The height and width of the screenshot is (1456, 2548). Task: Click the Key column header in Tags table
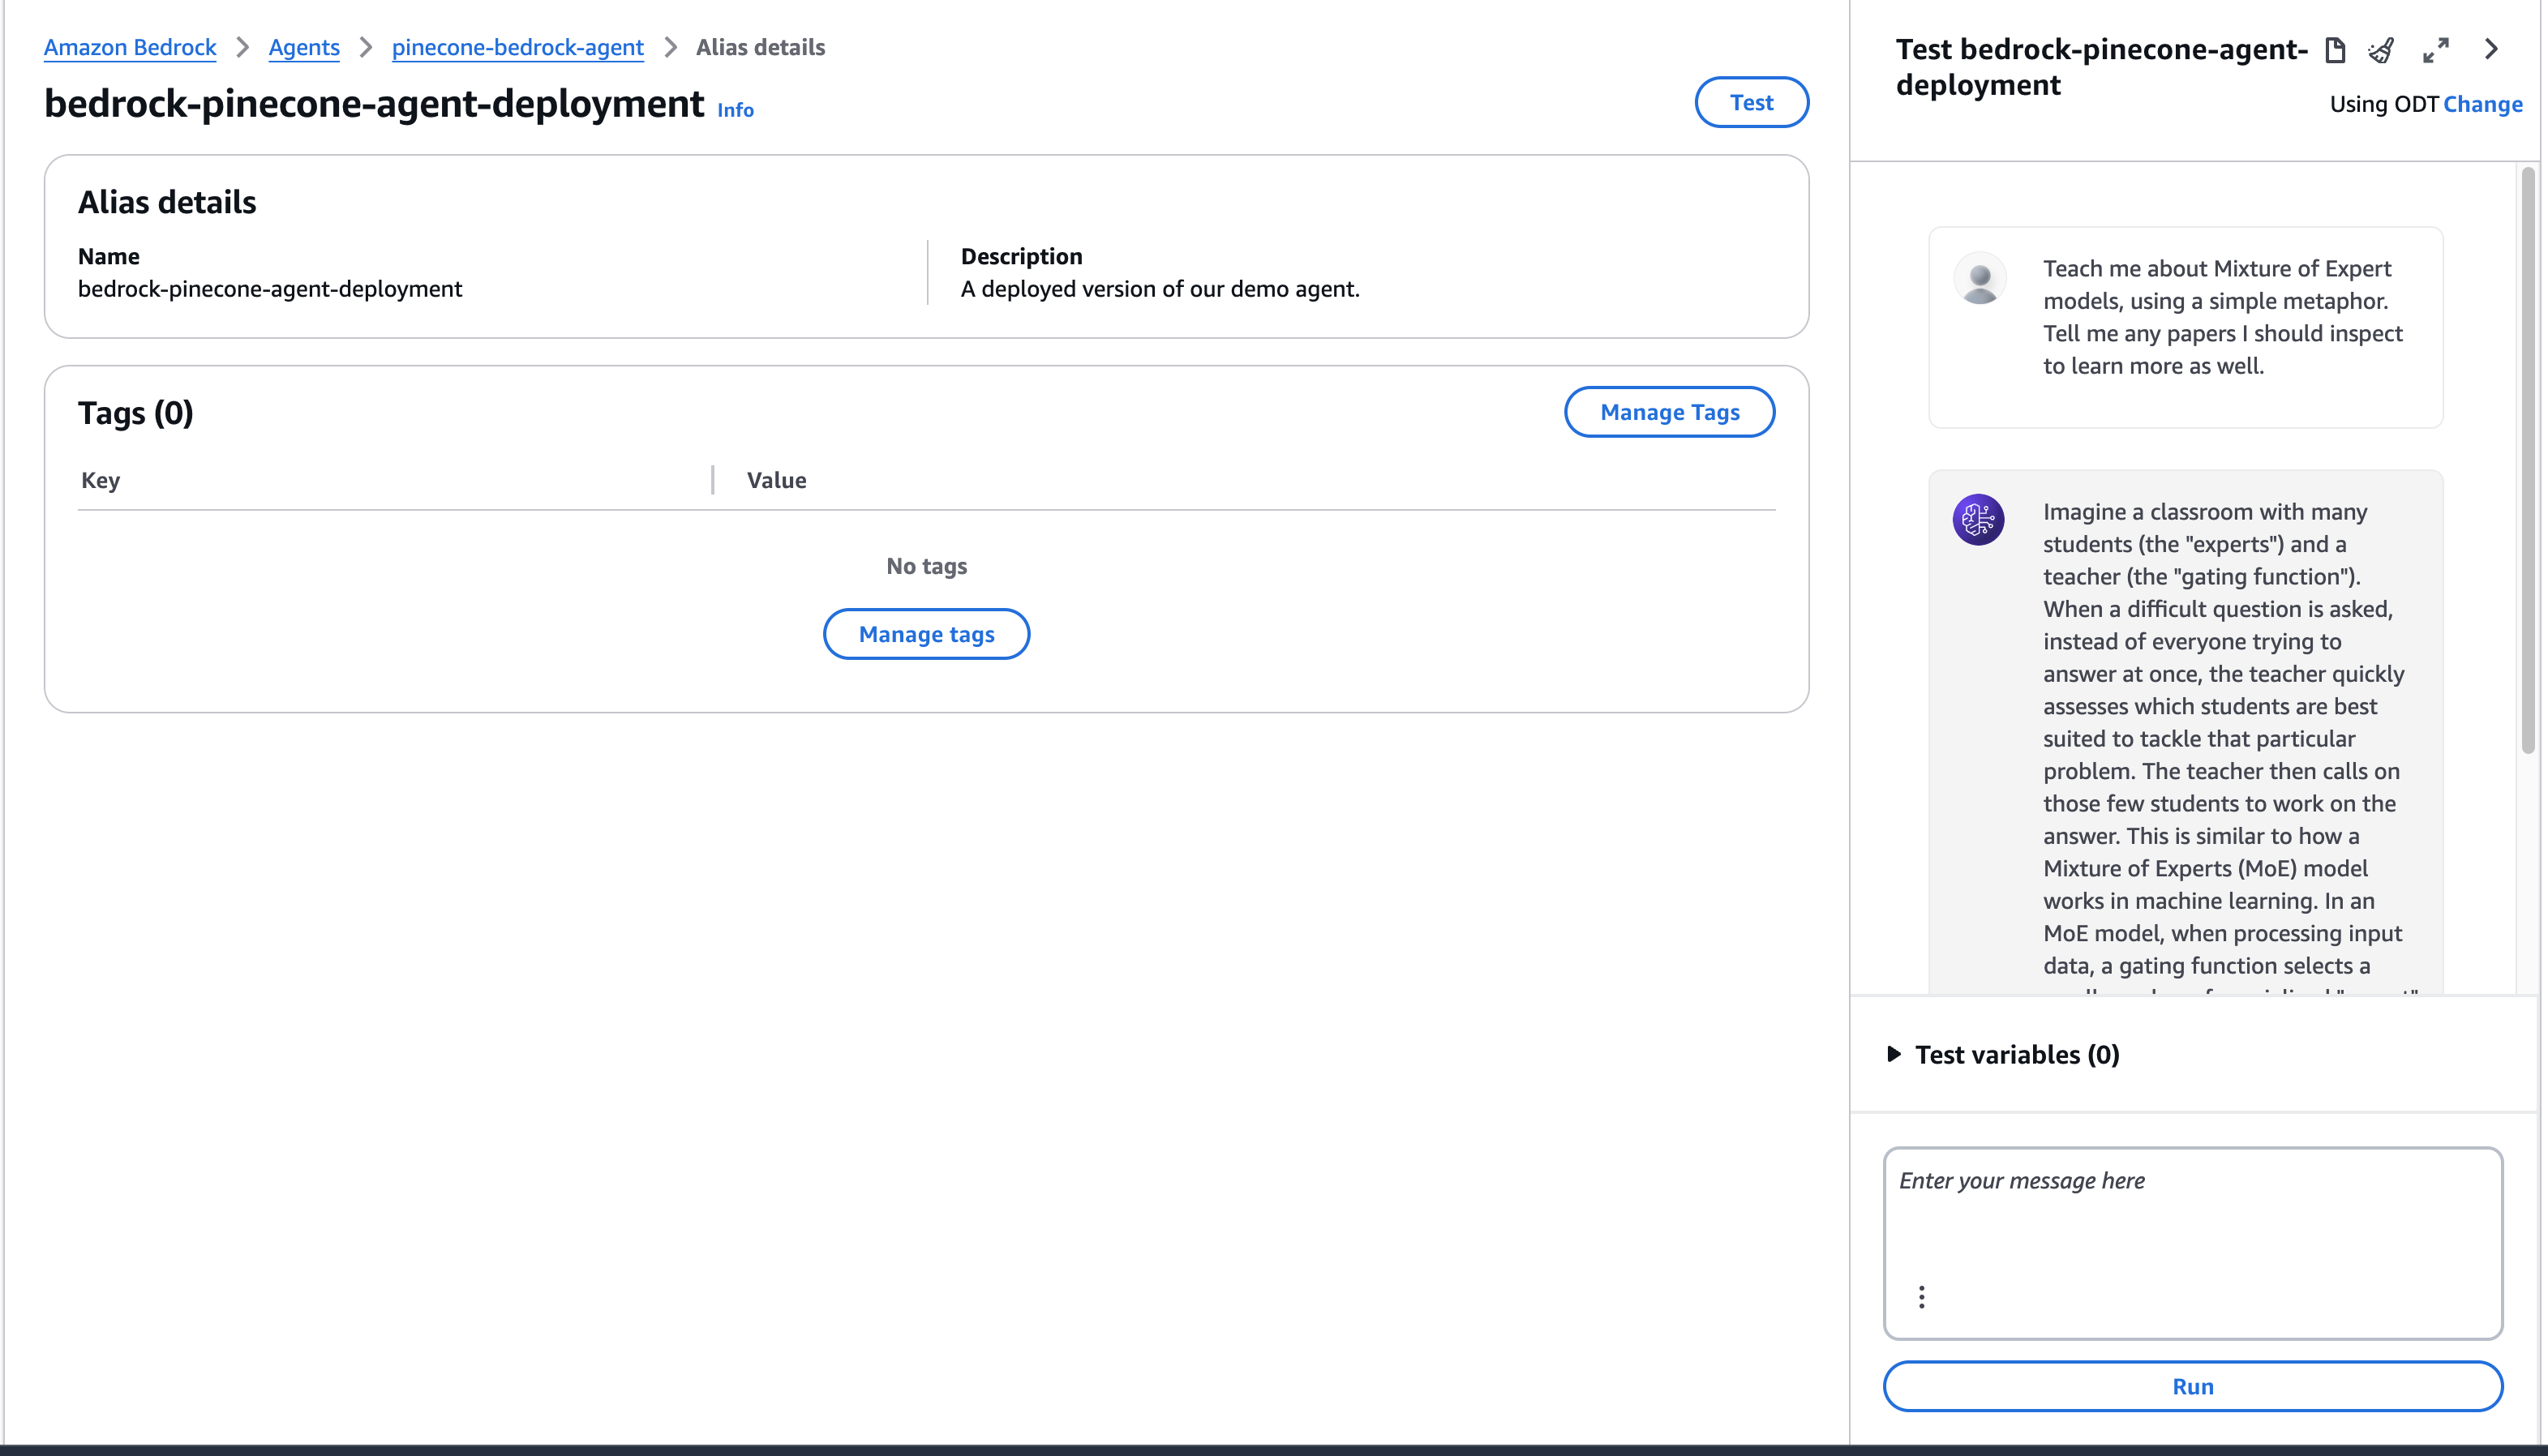pyautogui.click(x=100, y=480)
